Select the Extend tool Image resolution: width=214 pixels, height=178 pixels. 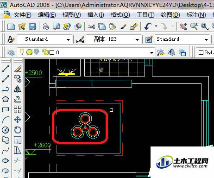coord(18,171)
